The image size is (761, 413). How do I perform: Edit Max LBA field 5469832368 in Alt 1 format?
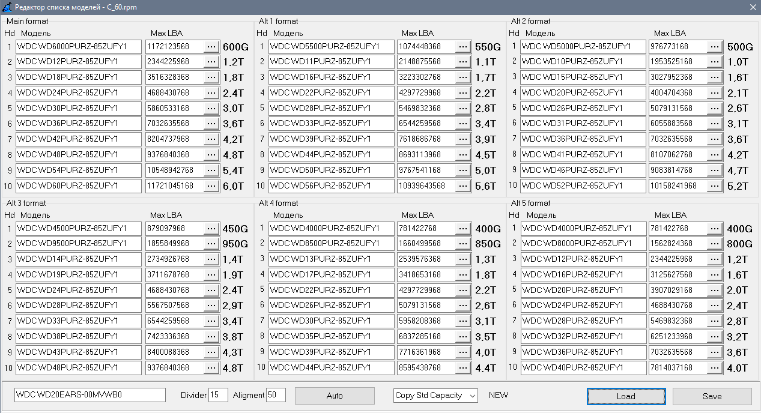coord(426,108)
